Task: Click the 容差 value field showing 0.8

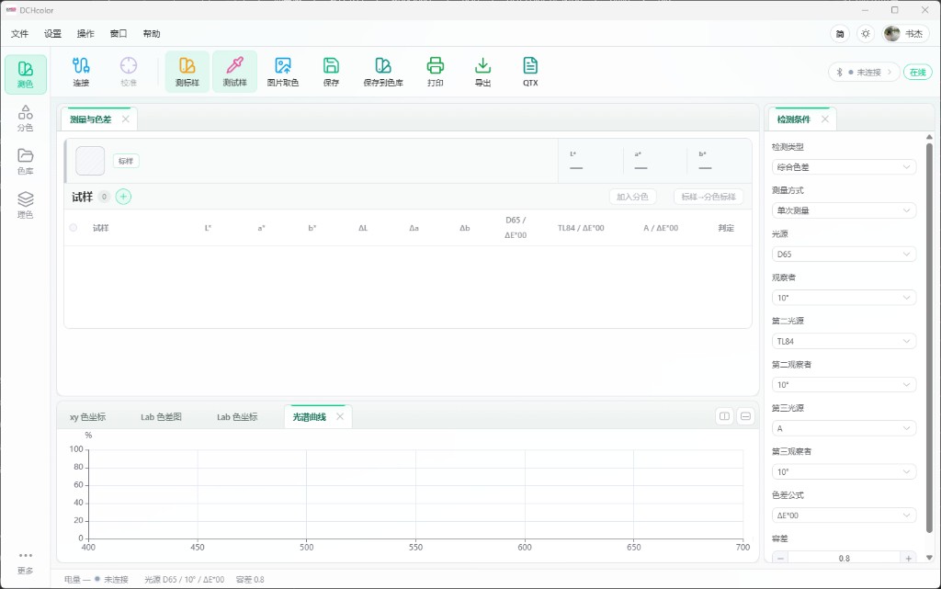Action: [x=844, y=559]
